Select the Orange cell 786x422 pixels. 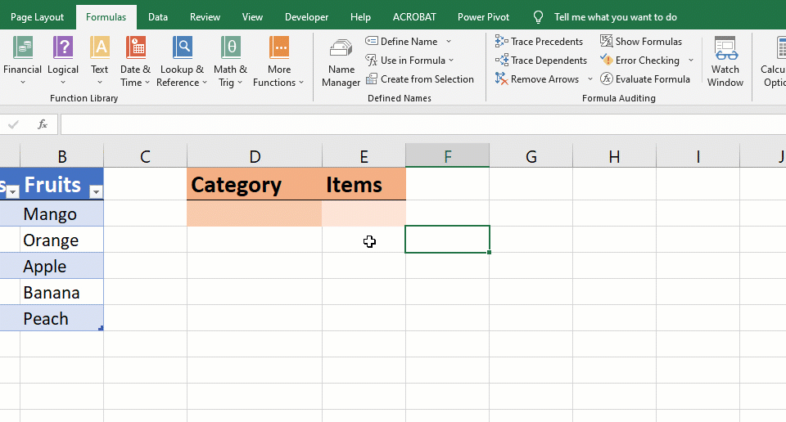(x=61, y=240)
